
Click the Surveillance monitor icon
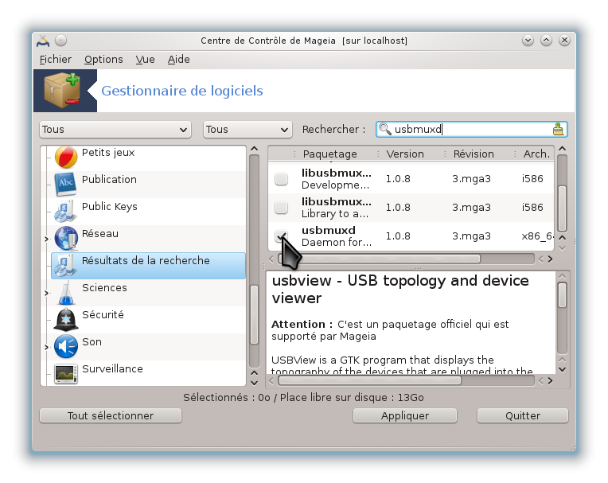click(66, 374)
